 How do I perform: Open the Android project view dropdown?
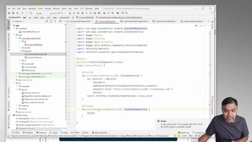[18, 21]
